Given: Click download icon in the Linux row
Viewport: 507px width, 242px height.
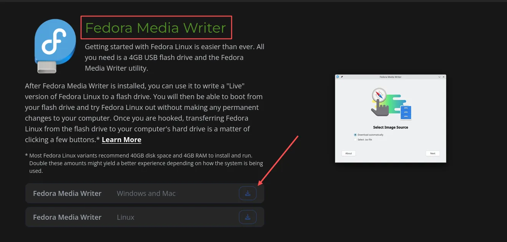Looking at the screenshot, I should [248, 217].
